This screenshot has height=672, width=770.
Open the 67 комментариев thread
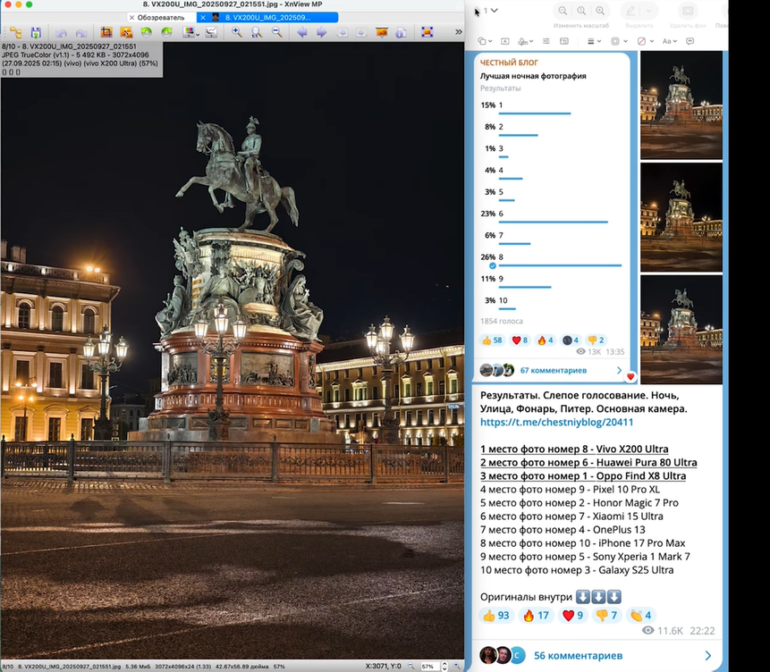tap(553, 370)
